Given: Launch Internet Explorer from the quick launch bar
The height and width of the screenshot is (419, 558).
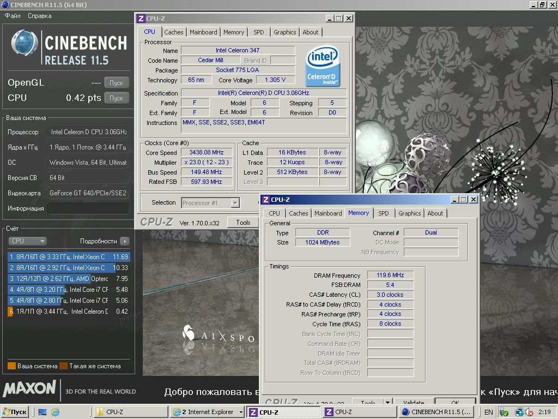Looking at the screenshot, I should pyautogui.click(x=55, y=412).
